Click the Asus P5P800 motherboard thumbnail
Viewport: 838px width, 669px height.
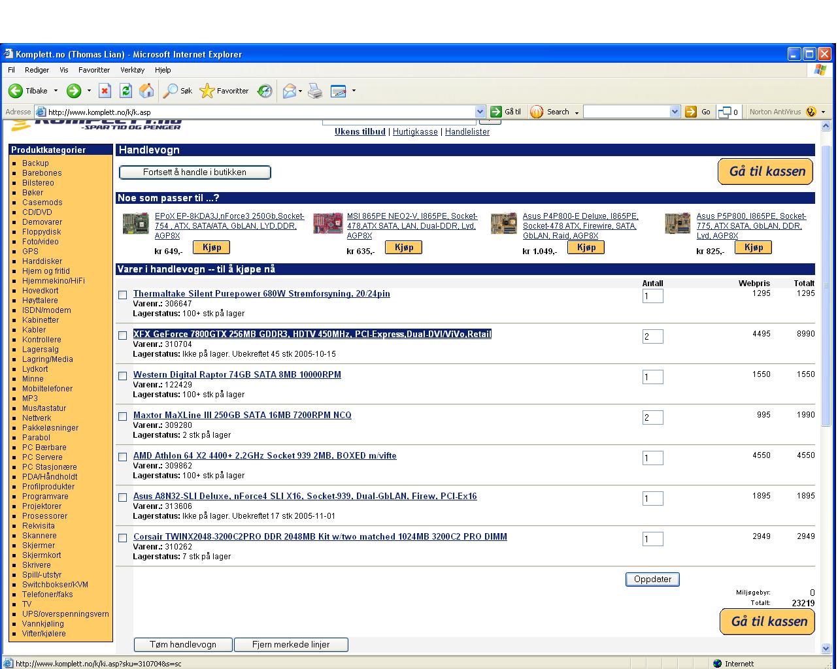pyautogui.click(x=677, y=223)
